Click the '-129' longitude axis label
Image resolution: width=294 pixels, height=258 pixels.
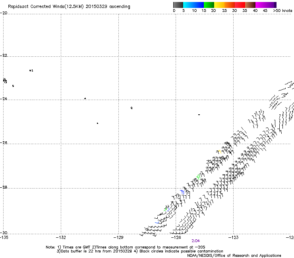pos(118,237)
